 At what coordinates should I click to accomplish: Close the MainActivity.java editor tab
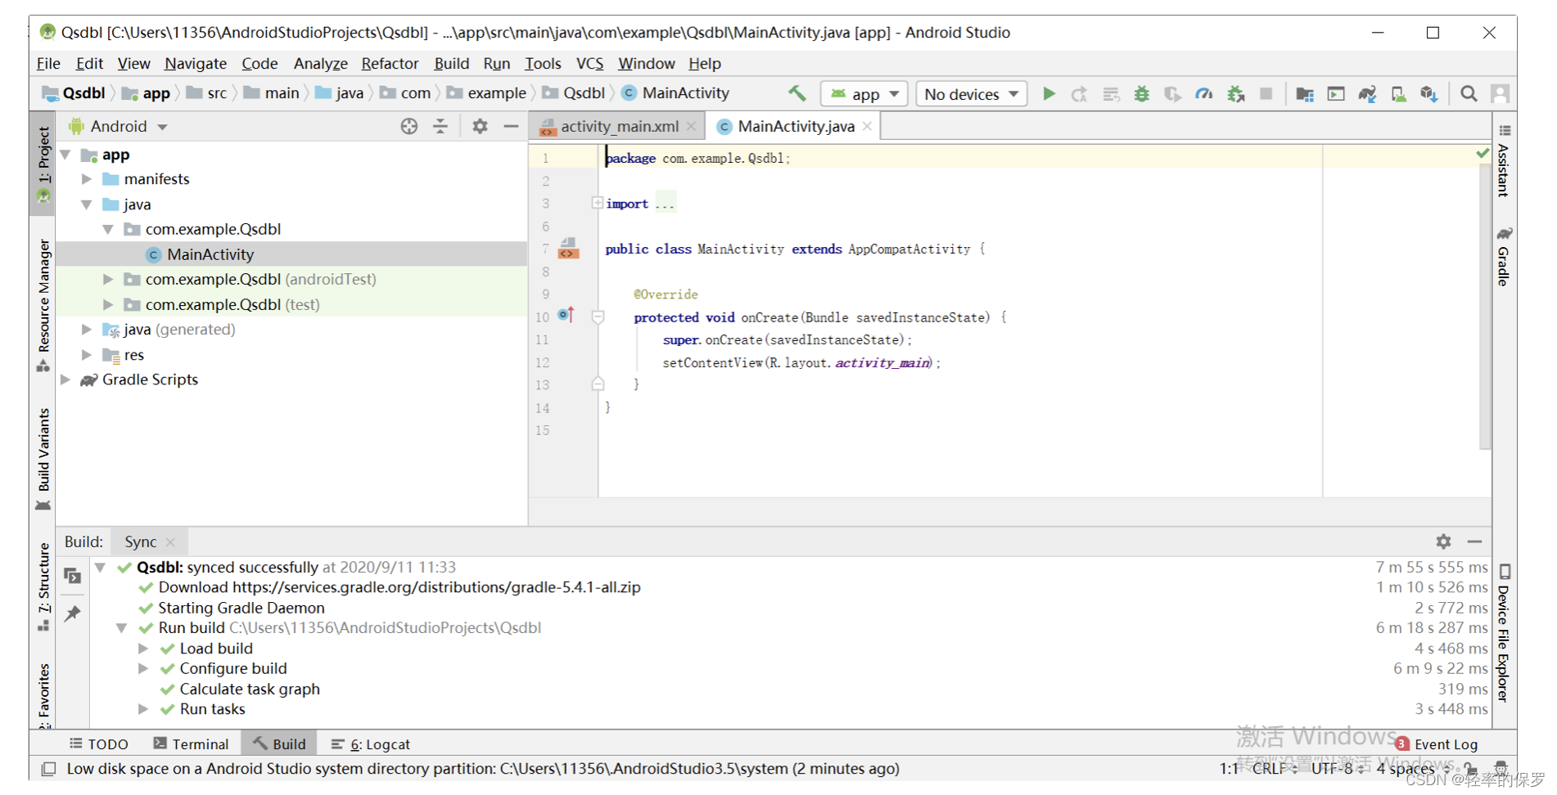[x=868, y=126]
